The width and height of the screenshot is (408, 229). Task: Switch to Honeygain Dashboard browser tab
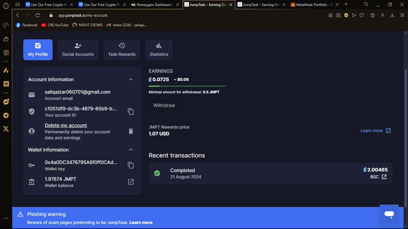point(156,5)
